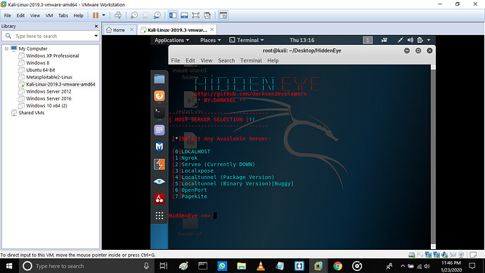Launch Metasploit icon in Kali dock
This screenshot has height=273, width=485.
coord(160,147)
